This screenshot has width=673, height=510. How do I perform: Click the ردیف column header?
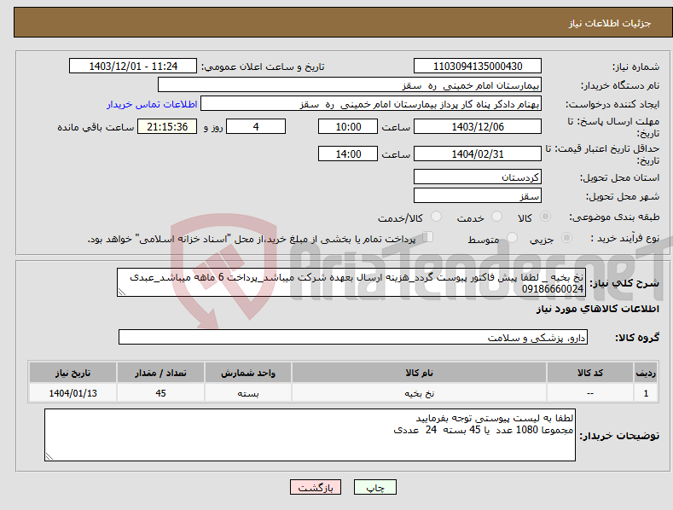tap(646, 373)
